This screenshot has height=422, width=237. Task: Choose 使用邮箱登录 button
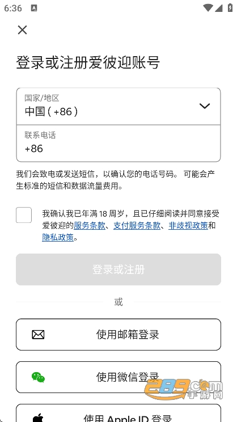click(x=118, y=335)
